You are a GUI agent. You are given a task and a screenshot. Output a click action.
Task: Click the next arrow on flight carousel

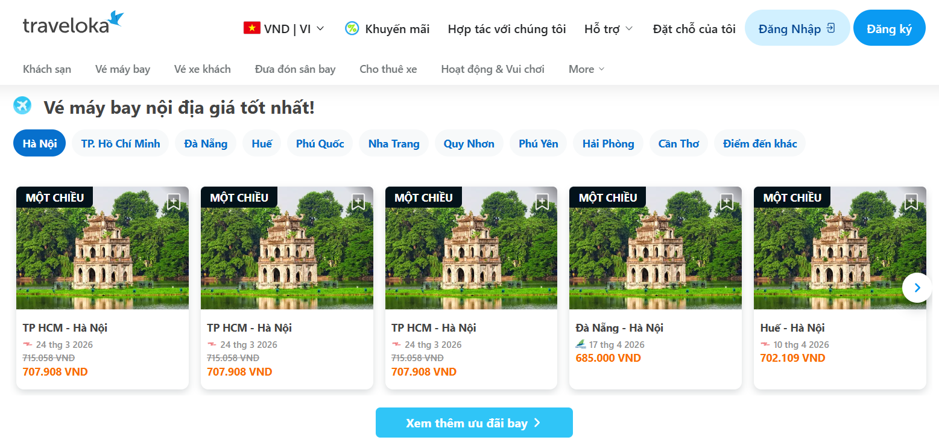[x=917, y=288]
